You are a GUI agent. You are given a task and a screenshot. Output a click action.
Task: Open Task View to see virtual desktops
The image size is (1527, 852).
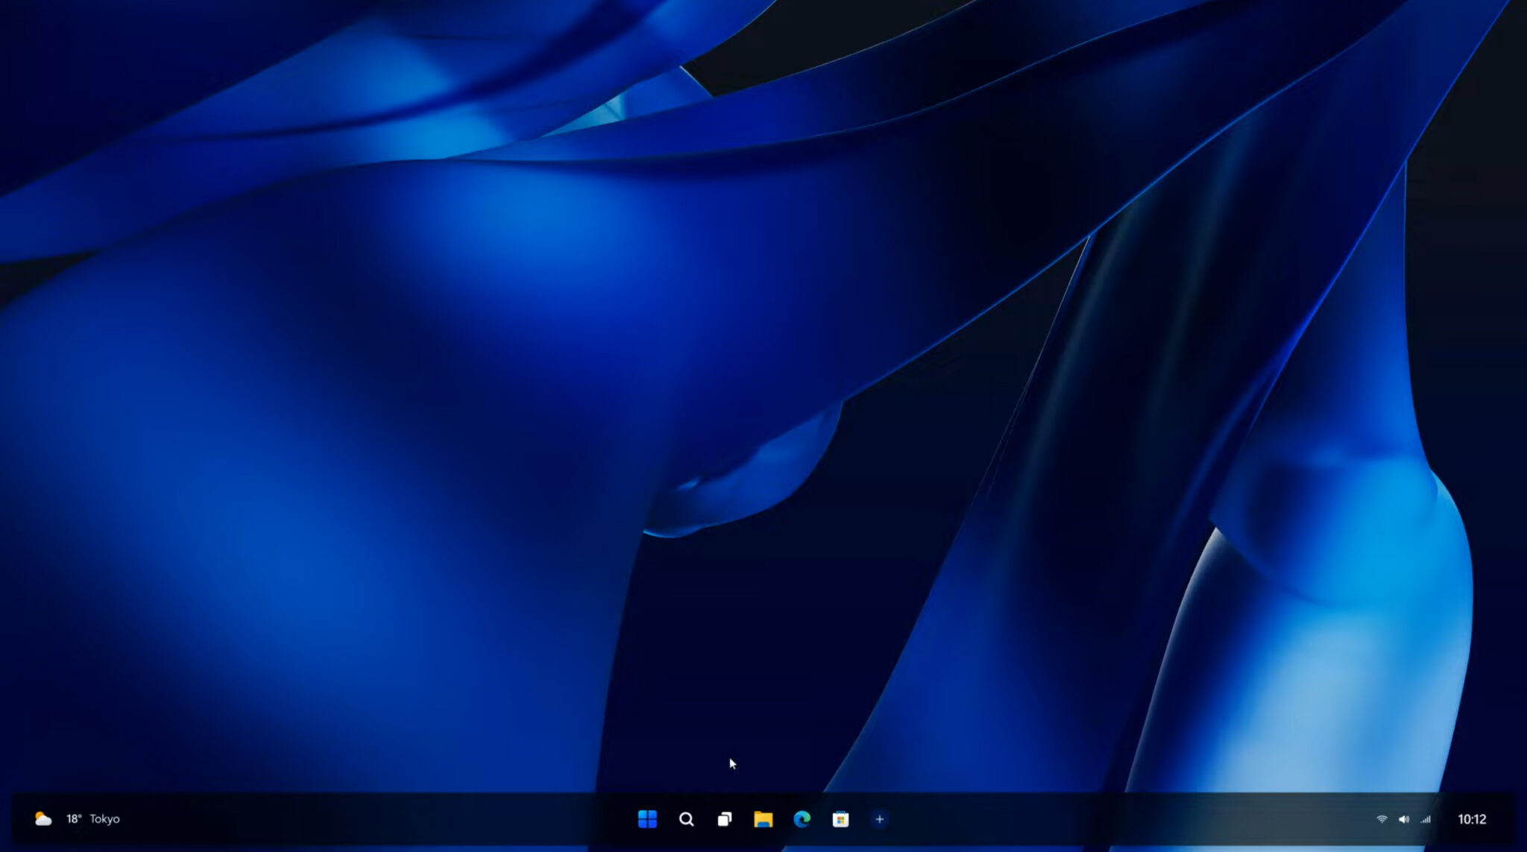coord(725,818)
